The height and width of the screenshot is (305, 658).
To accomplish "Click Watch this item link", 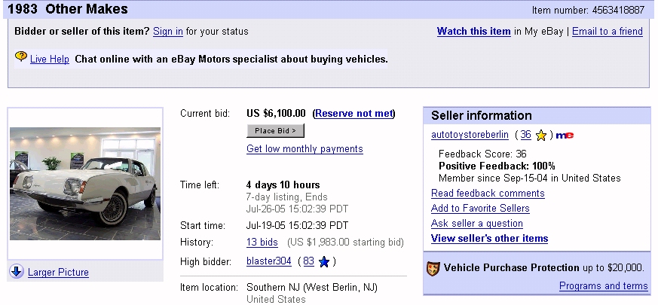I will click(473, 32).
